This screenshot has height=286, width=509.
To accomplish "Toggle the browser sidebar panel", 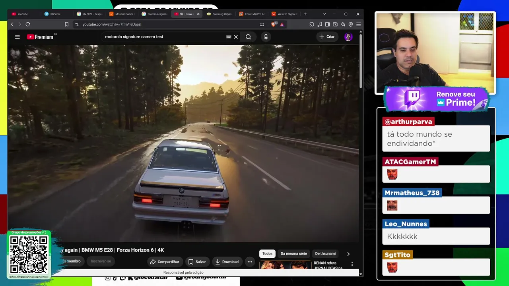I will (x=327, y=24).
